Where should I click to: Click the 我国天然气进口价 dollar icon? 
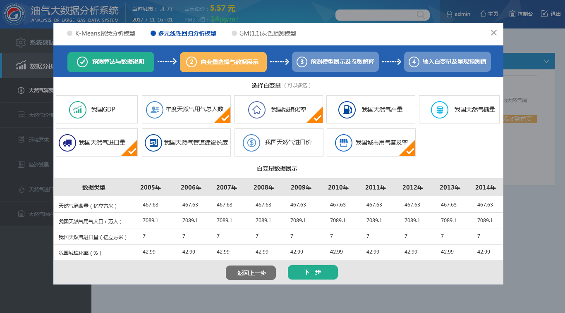coord(251,142)
